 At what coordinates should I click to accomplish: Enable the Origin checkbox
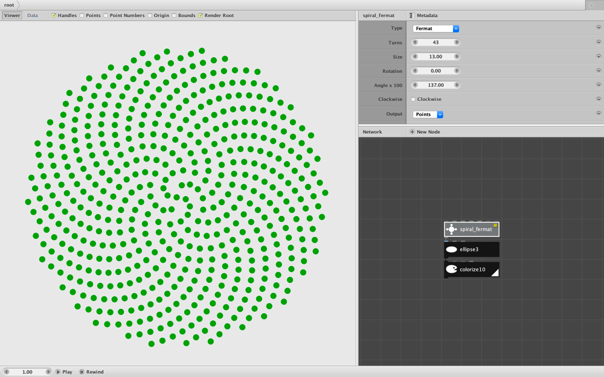(x=150, y=16)
